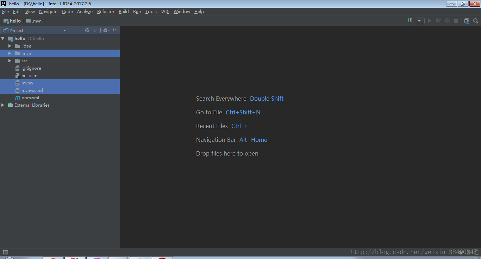Click the Project panel title label

coord(17,31)
